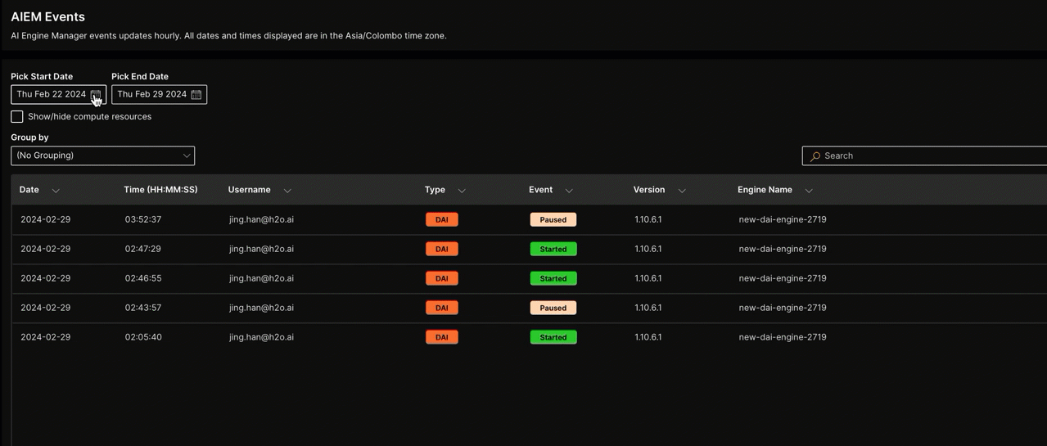Screen dimensions: 1047x446
Task: Open the Type column chevron menu
Action: tap(462, 191)
